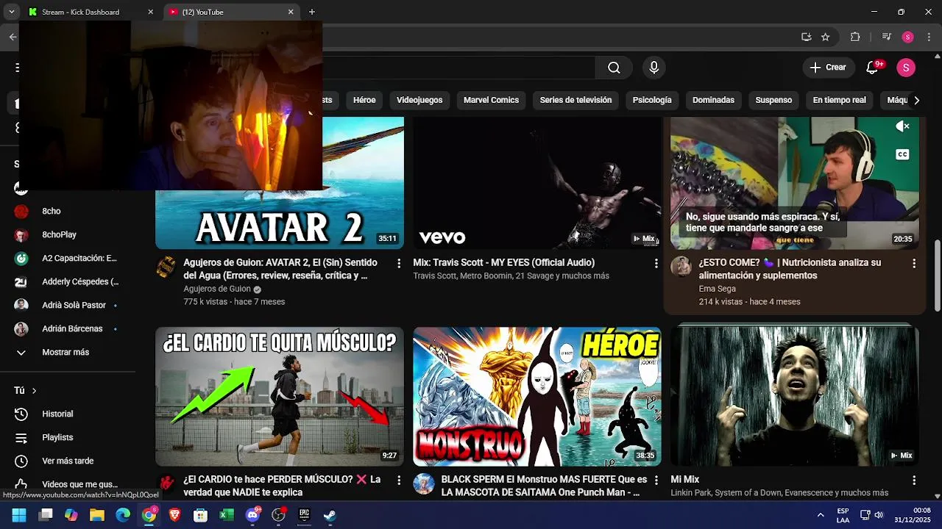
Task: Play the Mi Mix Linkin Park thumbnail
Action: point(795,397)
